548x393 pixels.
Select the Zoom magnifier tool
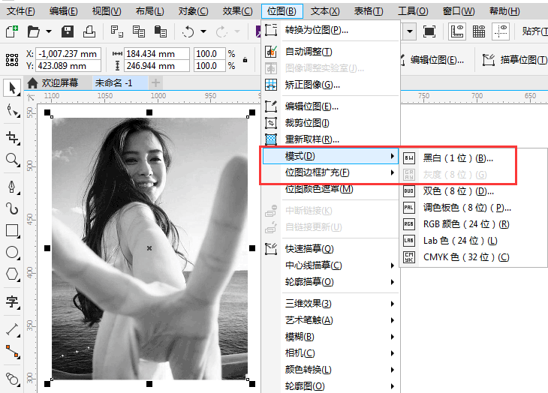(x=13, y=160)
